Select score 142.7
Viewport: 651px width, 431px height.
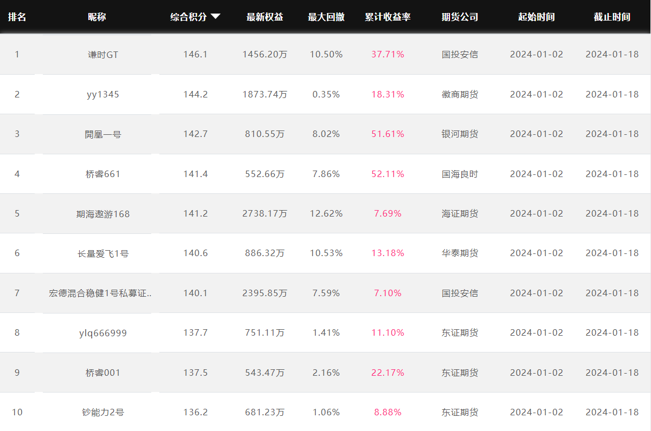pos(196,134)
